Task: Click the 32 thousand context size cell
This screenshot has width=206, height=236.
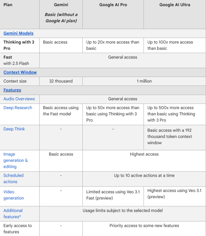Action: (61, 81)
